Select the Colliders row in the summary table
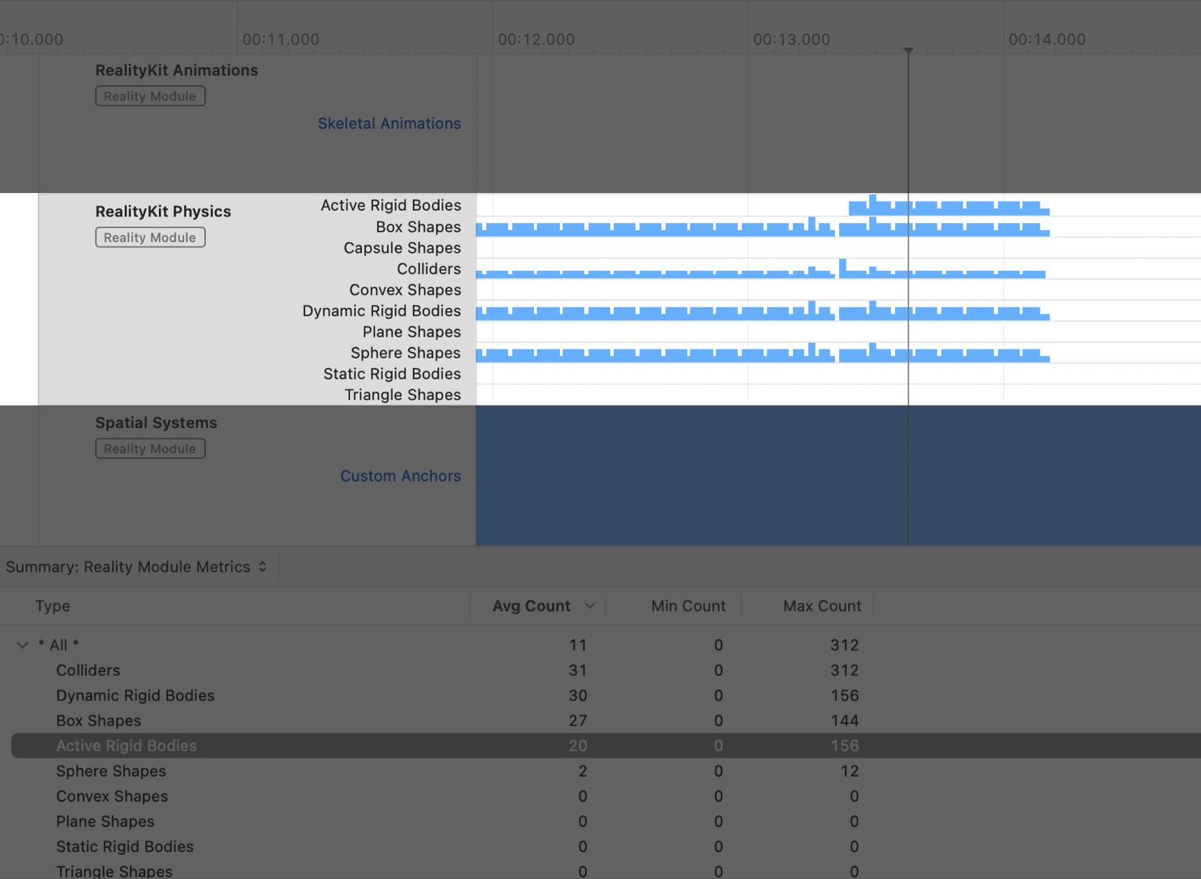The width and height of the screenshot is (1201, 879). 88,671
